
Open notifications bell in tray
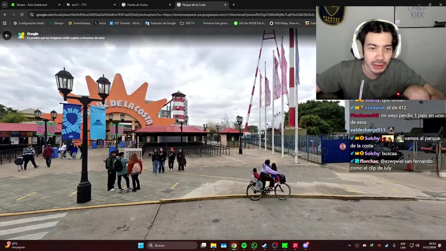coord(440,245)
